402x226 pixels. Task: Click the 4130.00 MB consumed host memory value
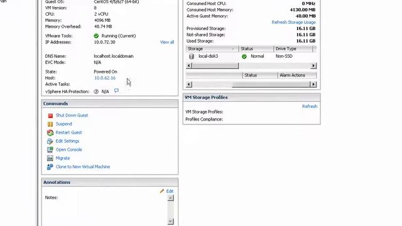click(303, 10)
